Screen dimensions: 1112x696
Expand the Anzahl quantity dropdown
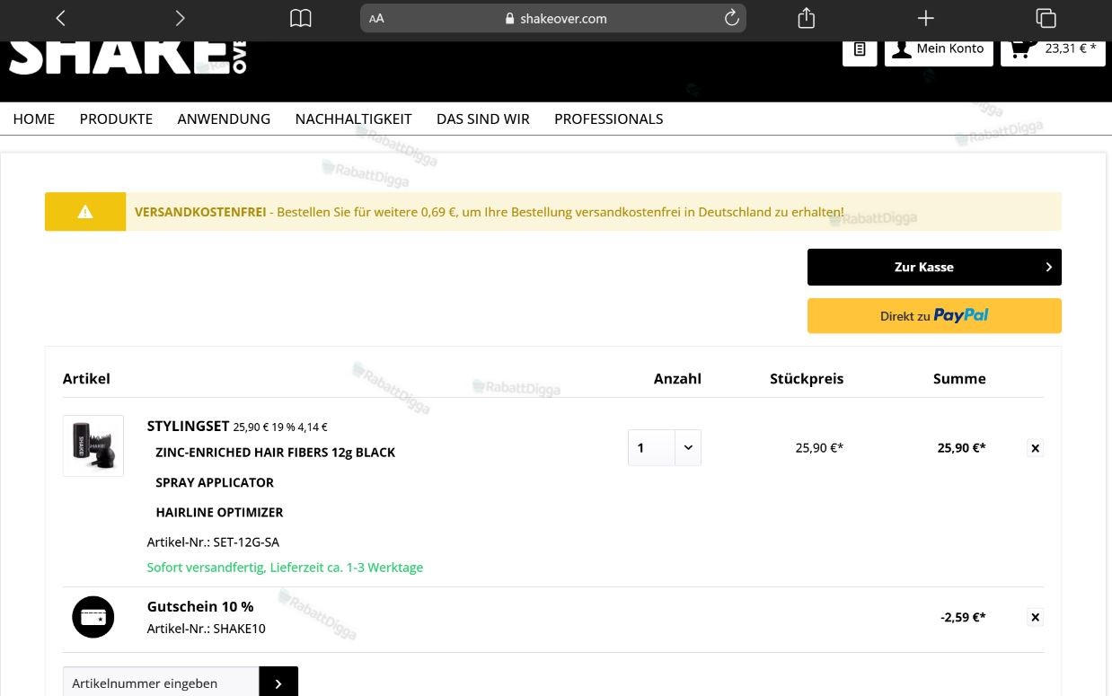point(665,447)
